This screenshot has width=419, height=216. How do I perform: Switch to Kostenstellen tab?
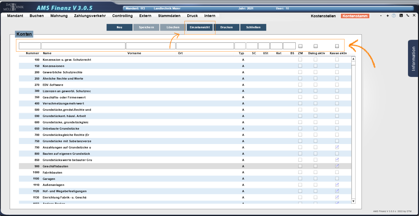[323, 16]
